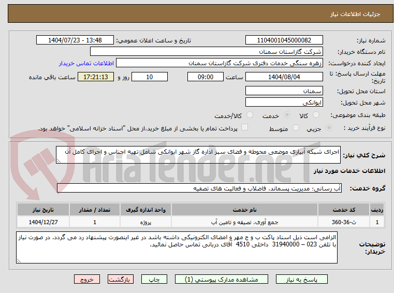The height and width of the screenshot is (293, 394).
Task: Click the واحد اندازه گیری column header
Action: pyautogui.click(x=145, y=210)
